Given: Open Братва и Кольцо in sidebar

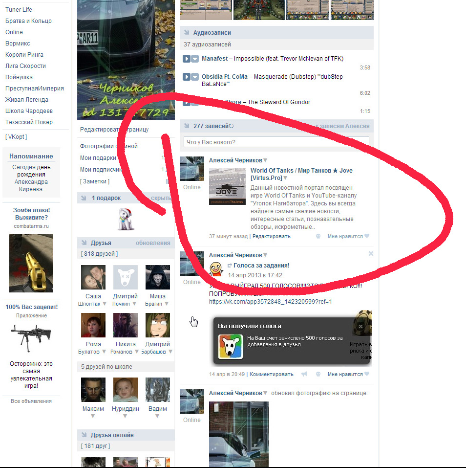Looking at the screenshot, I should click(x=28, y=21).
